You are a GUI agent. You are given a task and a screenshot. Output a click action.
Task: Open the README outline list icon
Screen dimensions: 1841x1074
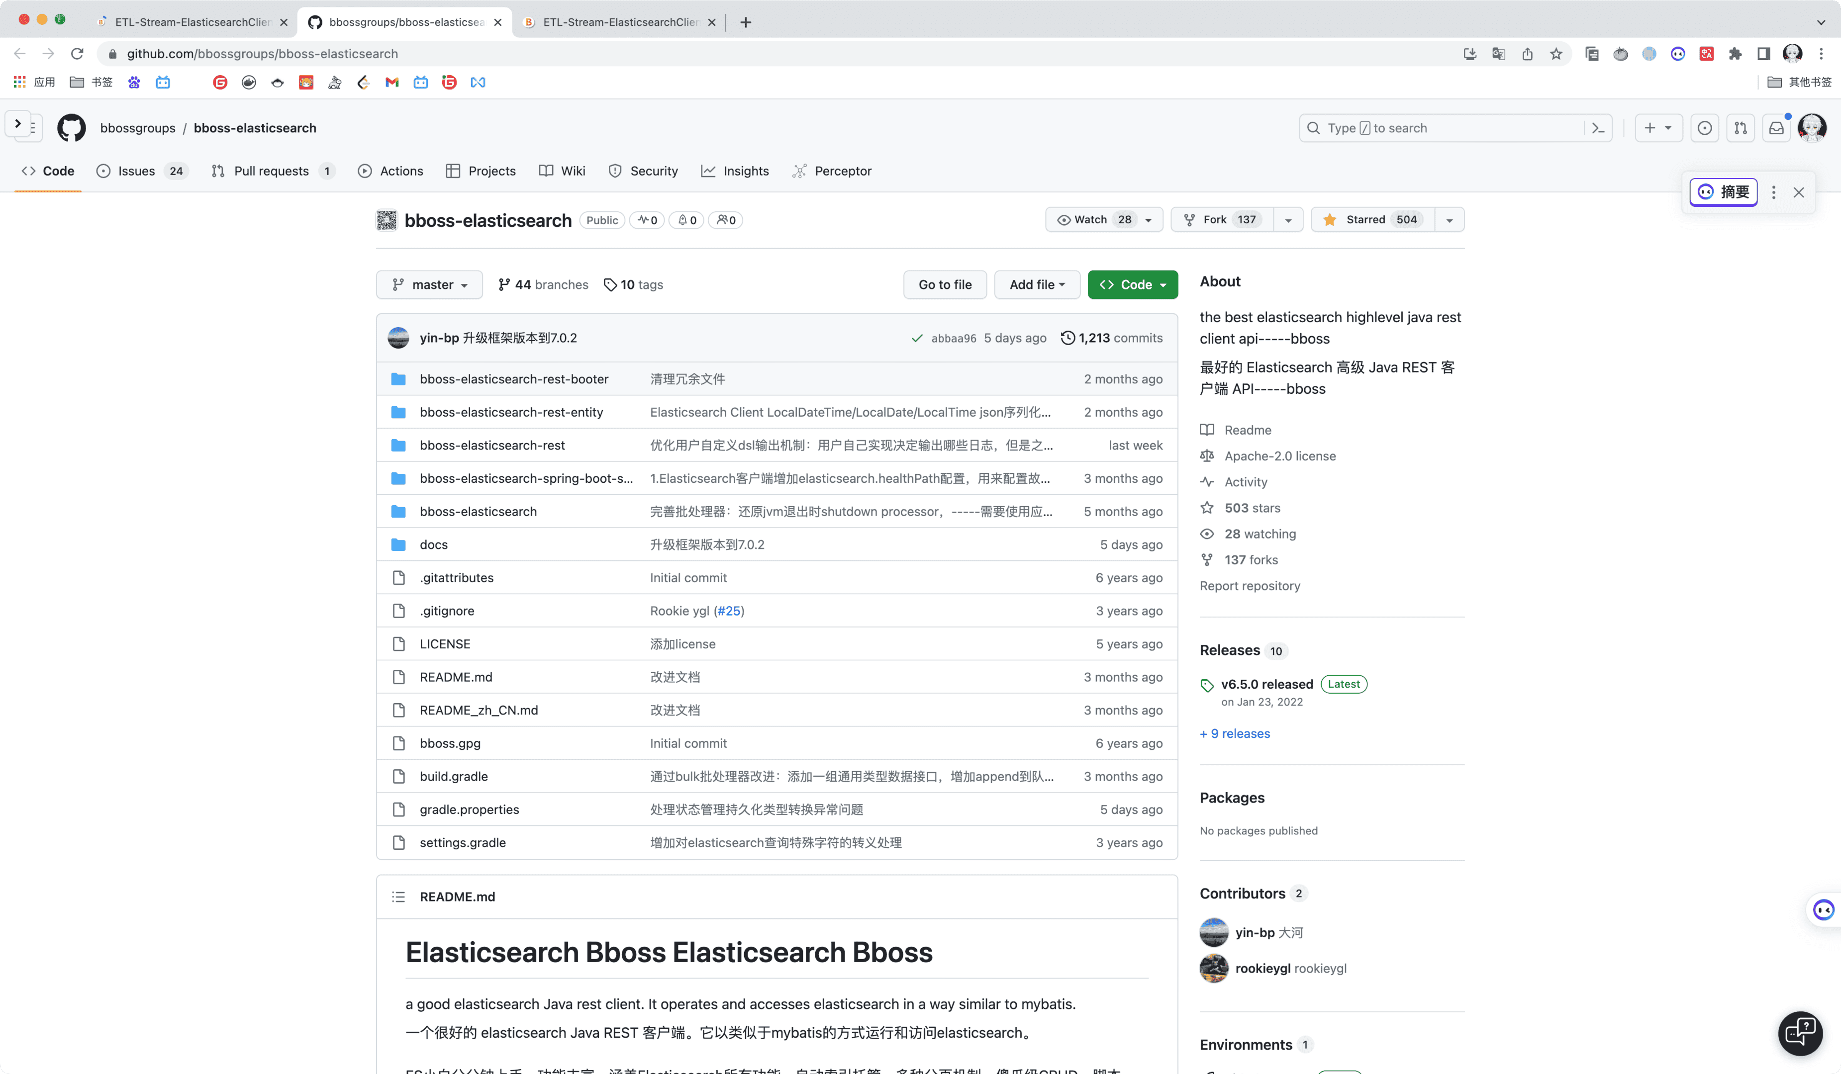(398, 896)
